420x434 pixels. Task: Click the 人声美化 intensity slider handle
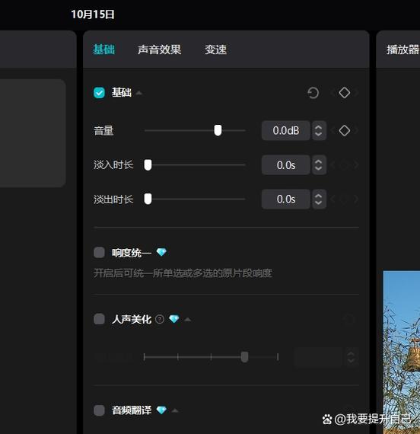(x=244, y=357)
